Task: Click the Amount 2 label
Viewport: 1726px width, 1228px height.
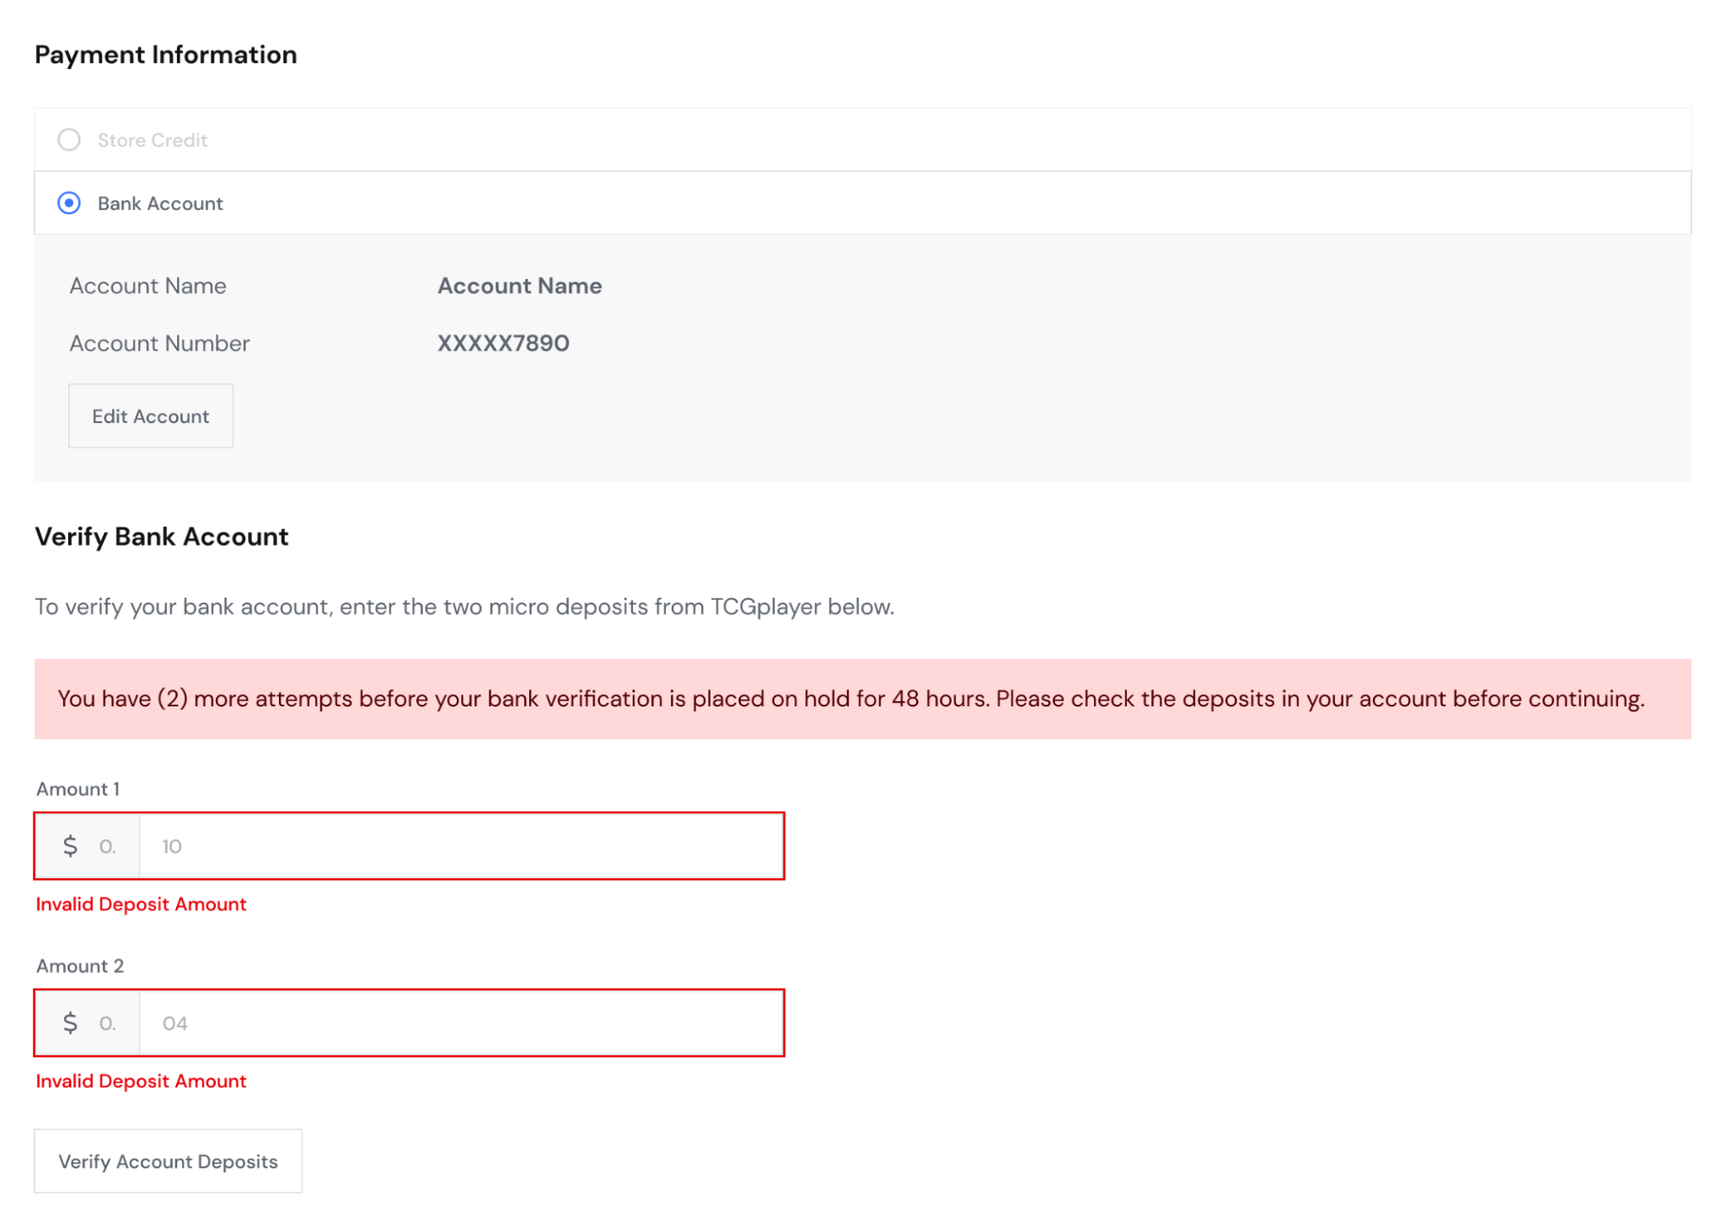Action: click(80, 966)
